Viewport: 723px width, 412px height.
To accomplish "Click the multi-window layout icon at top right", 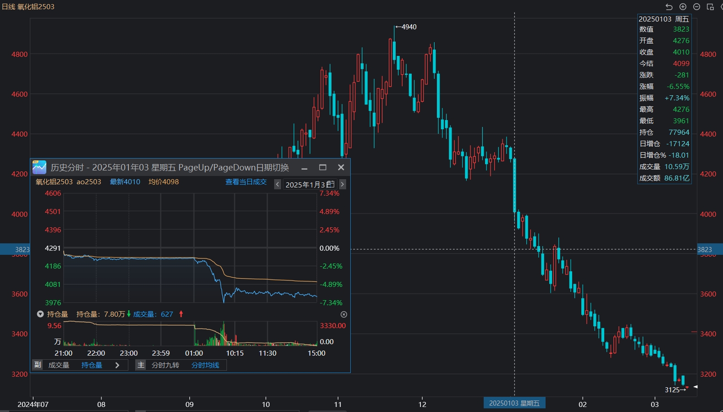I will pos(710,7).
